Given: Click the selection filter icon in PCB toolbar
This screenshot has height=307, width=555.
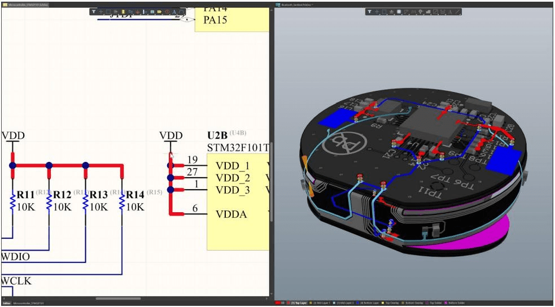Looking at the screenshot, I should pyautogui.click(x=369, y=12).
